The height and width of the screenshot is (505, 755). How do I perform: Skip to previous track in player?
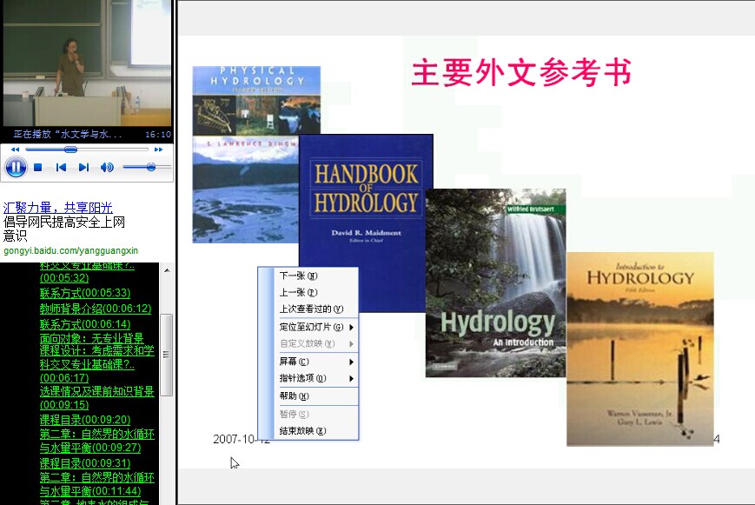[61, 167]
